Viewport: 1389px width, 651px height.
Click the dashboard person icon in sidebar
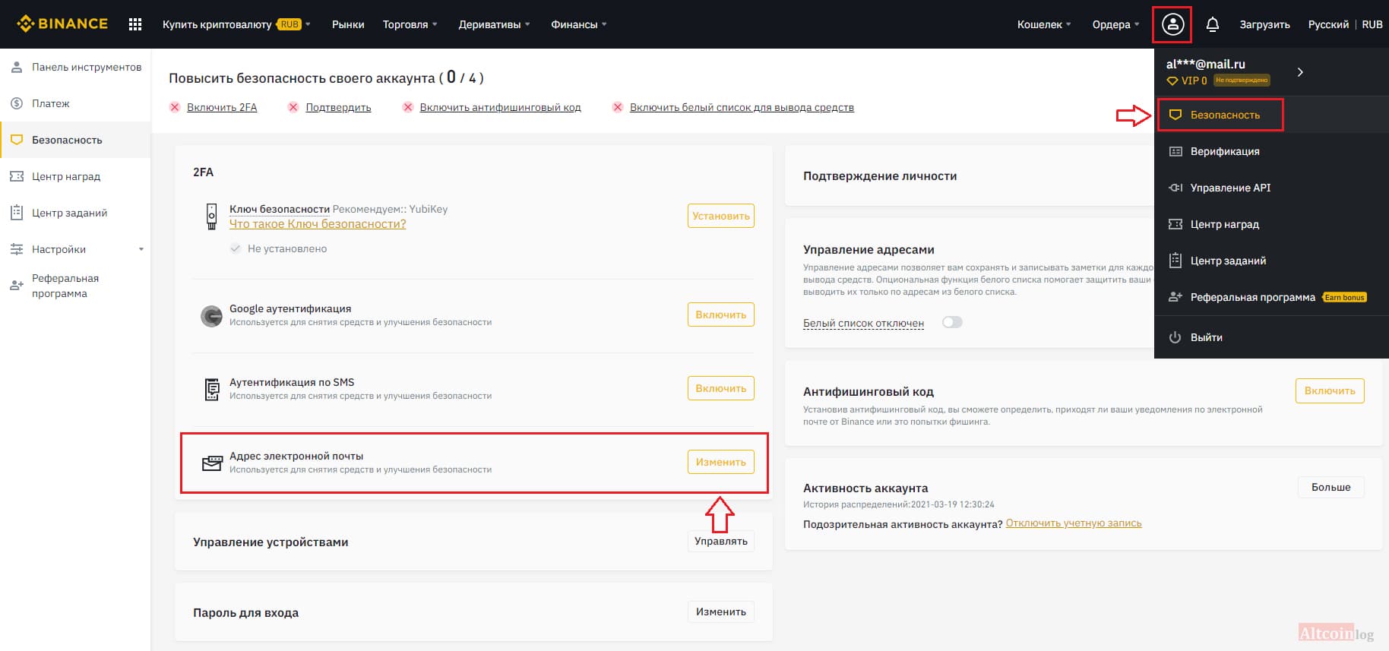[17, 67]
